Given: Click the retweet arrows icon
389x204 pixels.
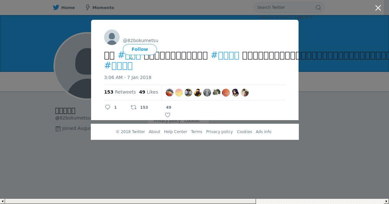Looking at the screenshot, I should point(133,107).
